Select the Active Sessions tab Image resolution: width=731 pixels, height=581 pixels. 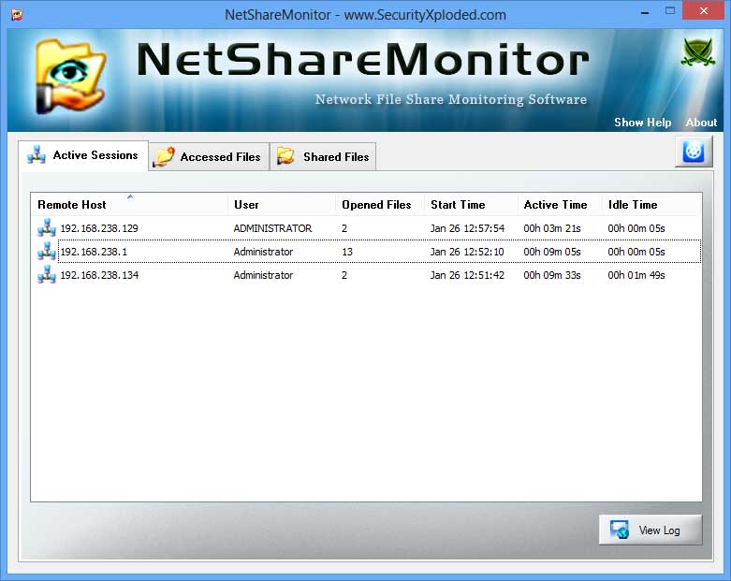point(83,155)
